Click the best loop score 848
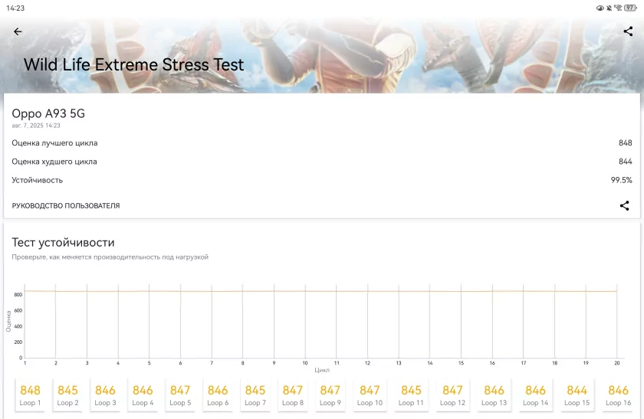This screenshot has height=419, width=644. point(625,142)
